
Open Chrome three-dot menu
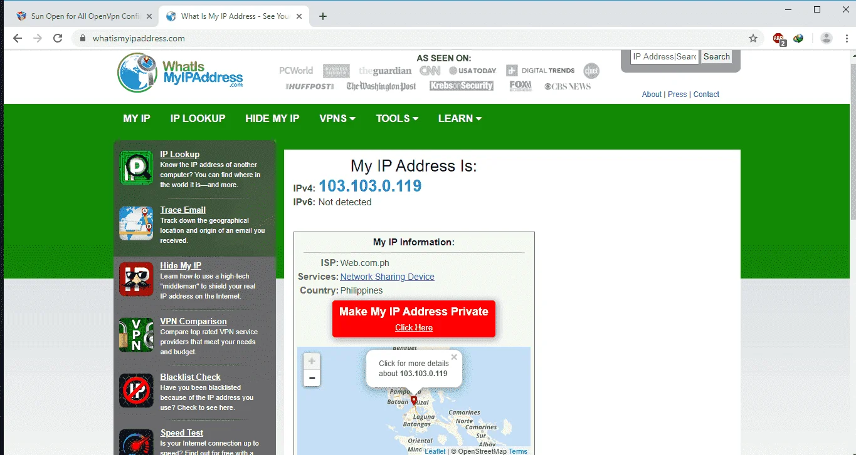coord(845,38)
